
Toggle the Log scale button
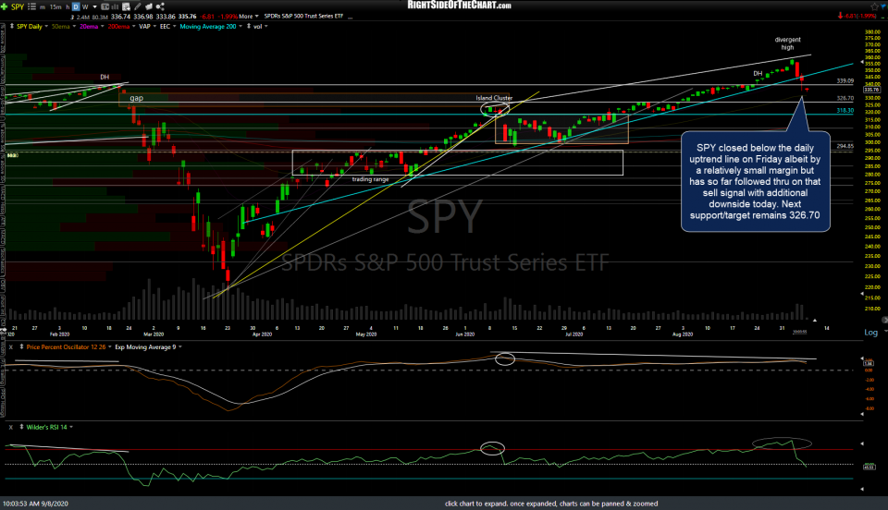coord(871,333)
